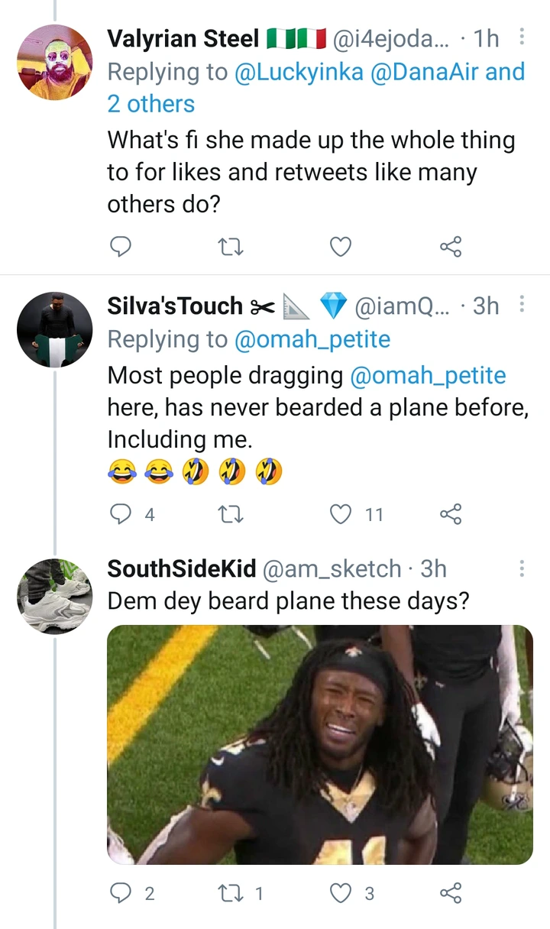Share SouthSideKid's tweet
Screen dimensions: 550x929
(451, 893)
